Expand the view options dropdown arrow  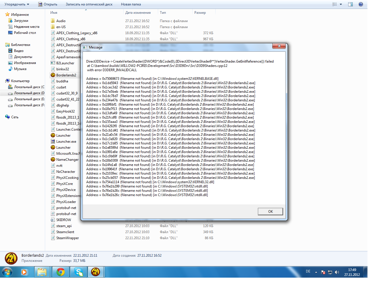[x=341, y=4]
